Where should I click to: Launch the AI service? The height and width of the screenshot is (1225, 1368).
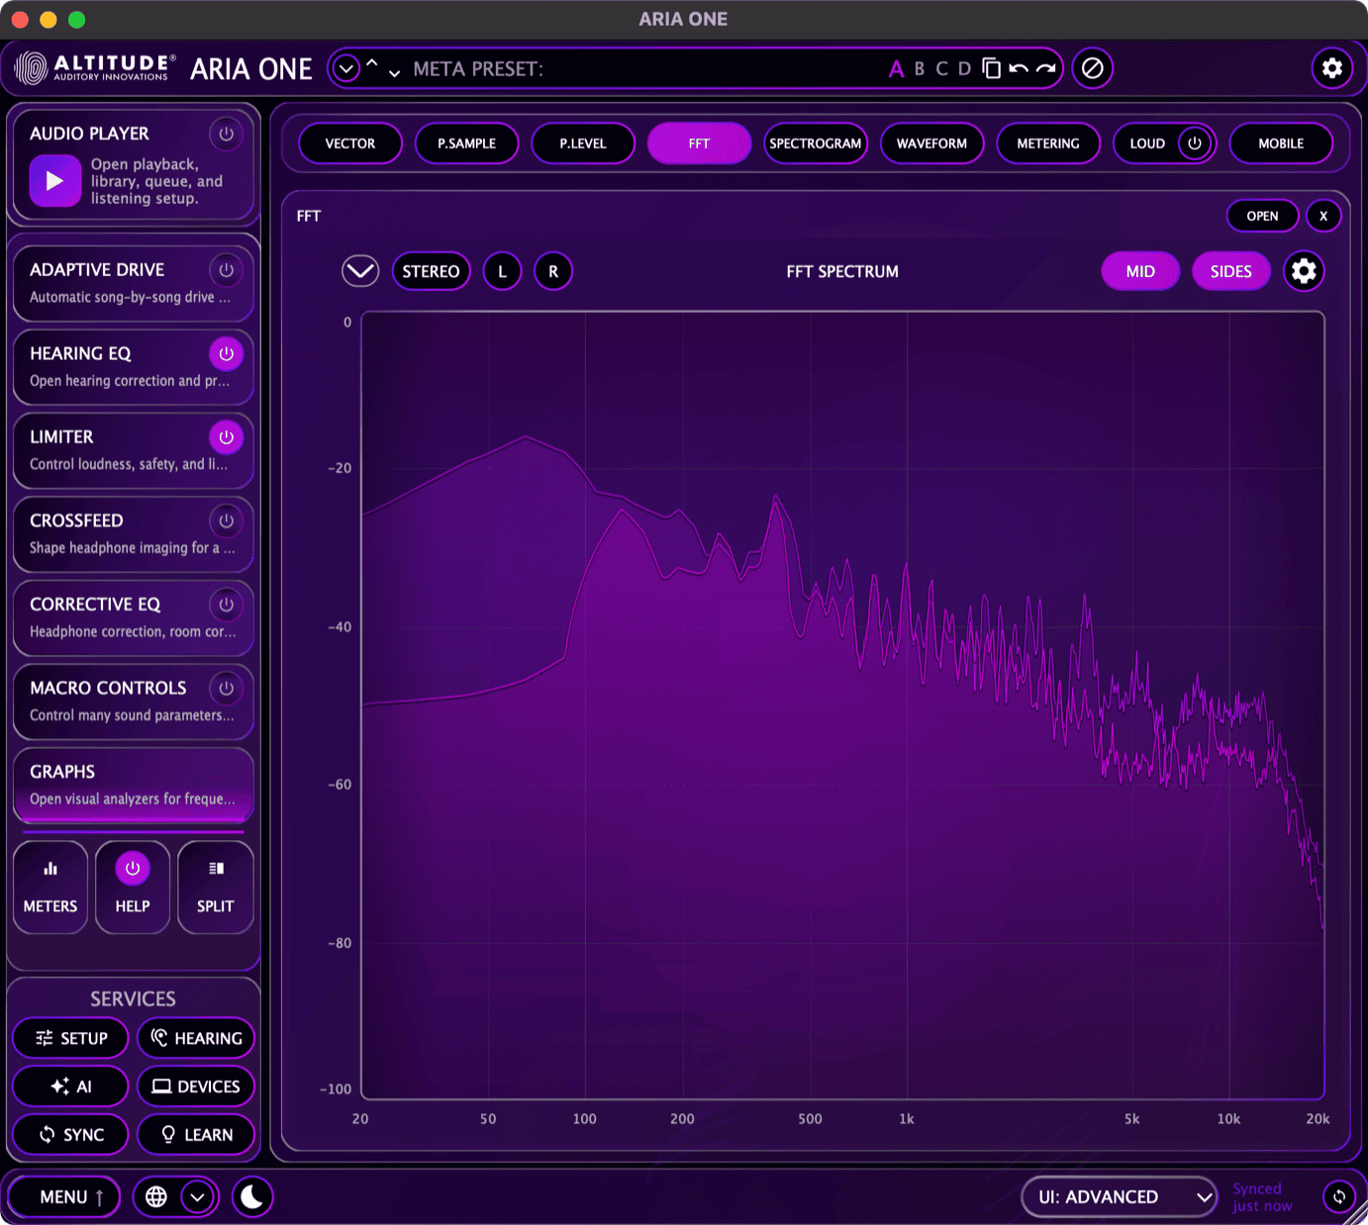[x=70, y=1086]
